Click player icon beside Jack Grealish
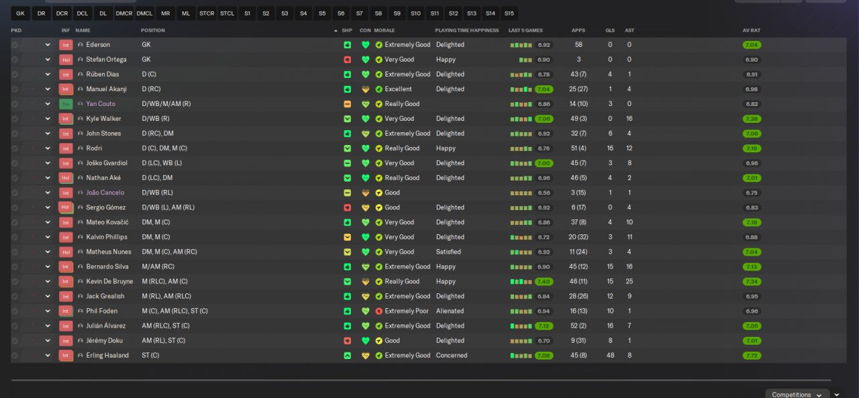 (81, 297)
